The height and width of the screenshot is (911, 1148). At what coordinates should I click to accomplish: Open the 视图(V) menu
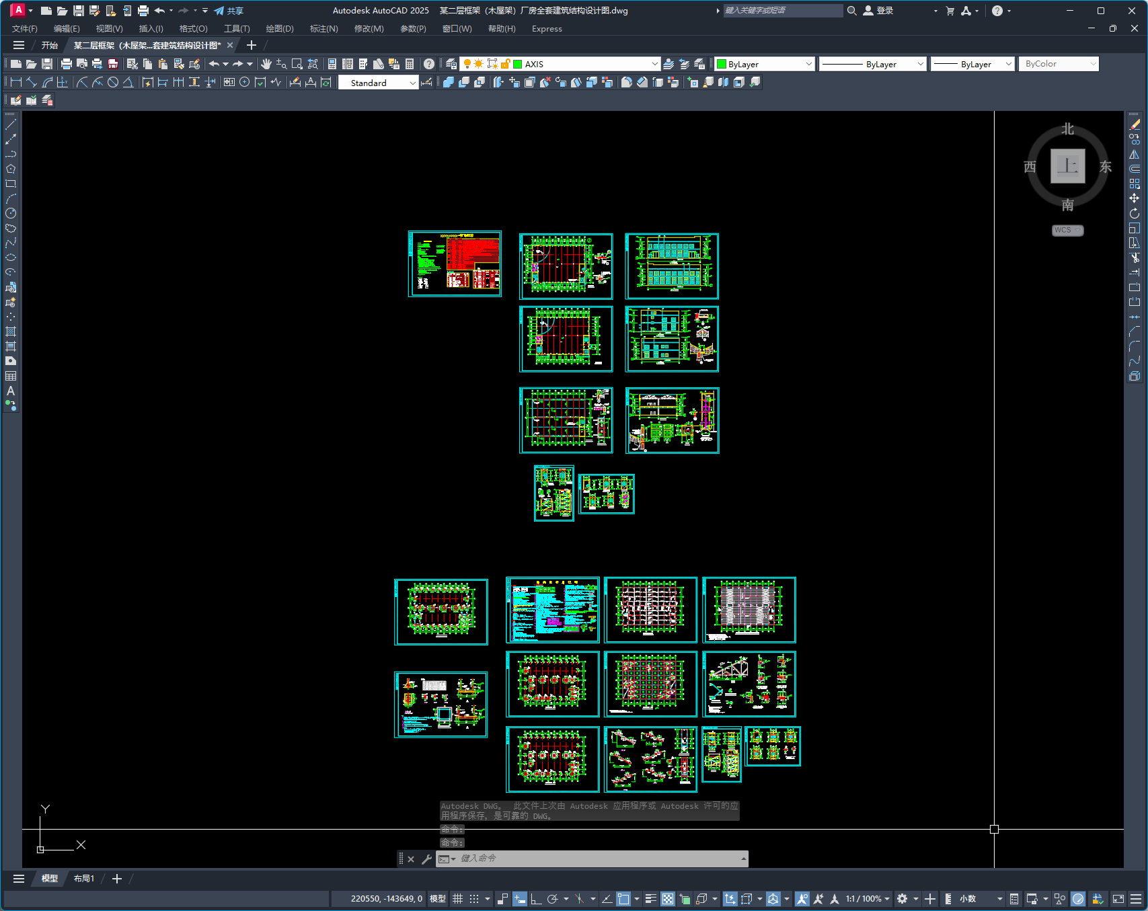(x=109, y=29)
